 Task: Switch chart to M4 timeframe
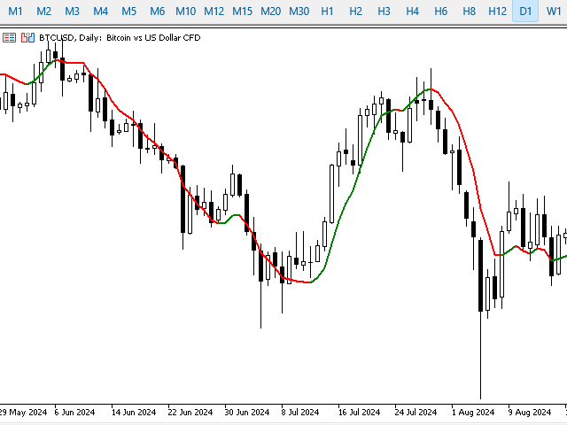point(100,12)
